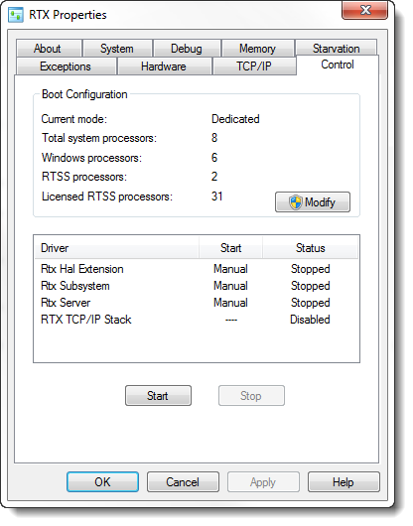
Task: Click the Status column header
Action: (311, 248)
